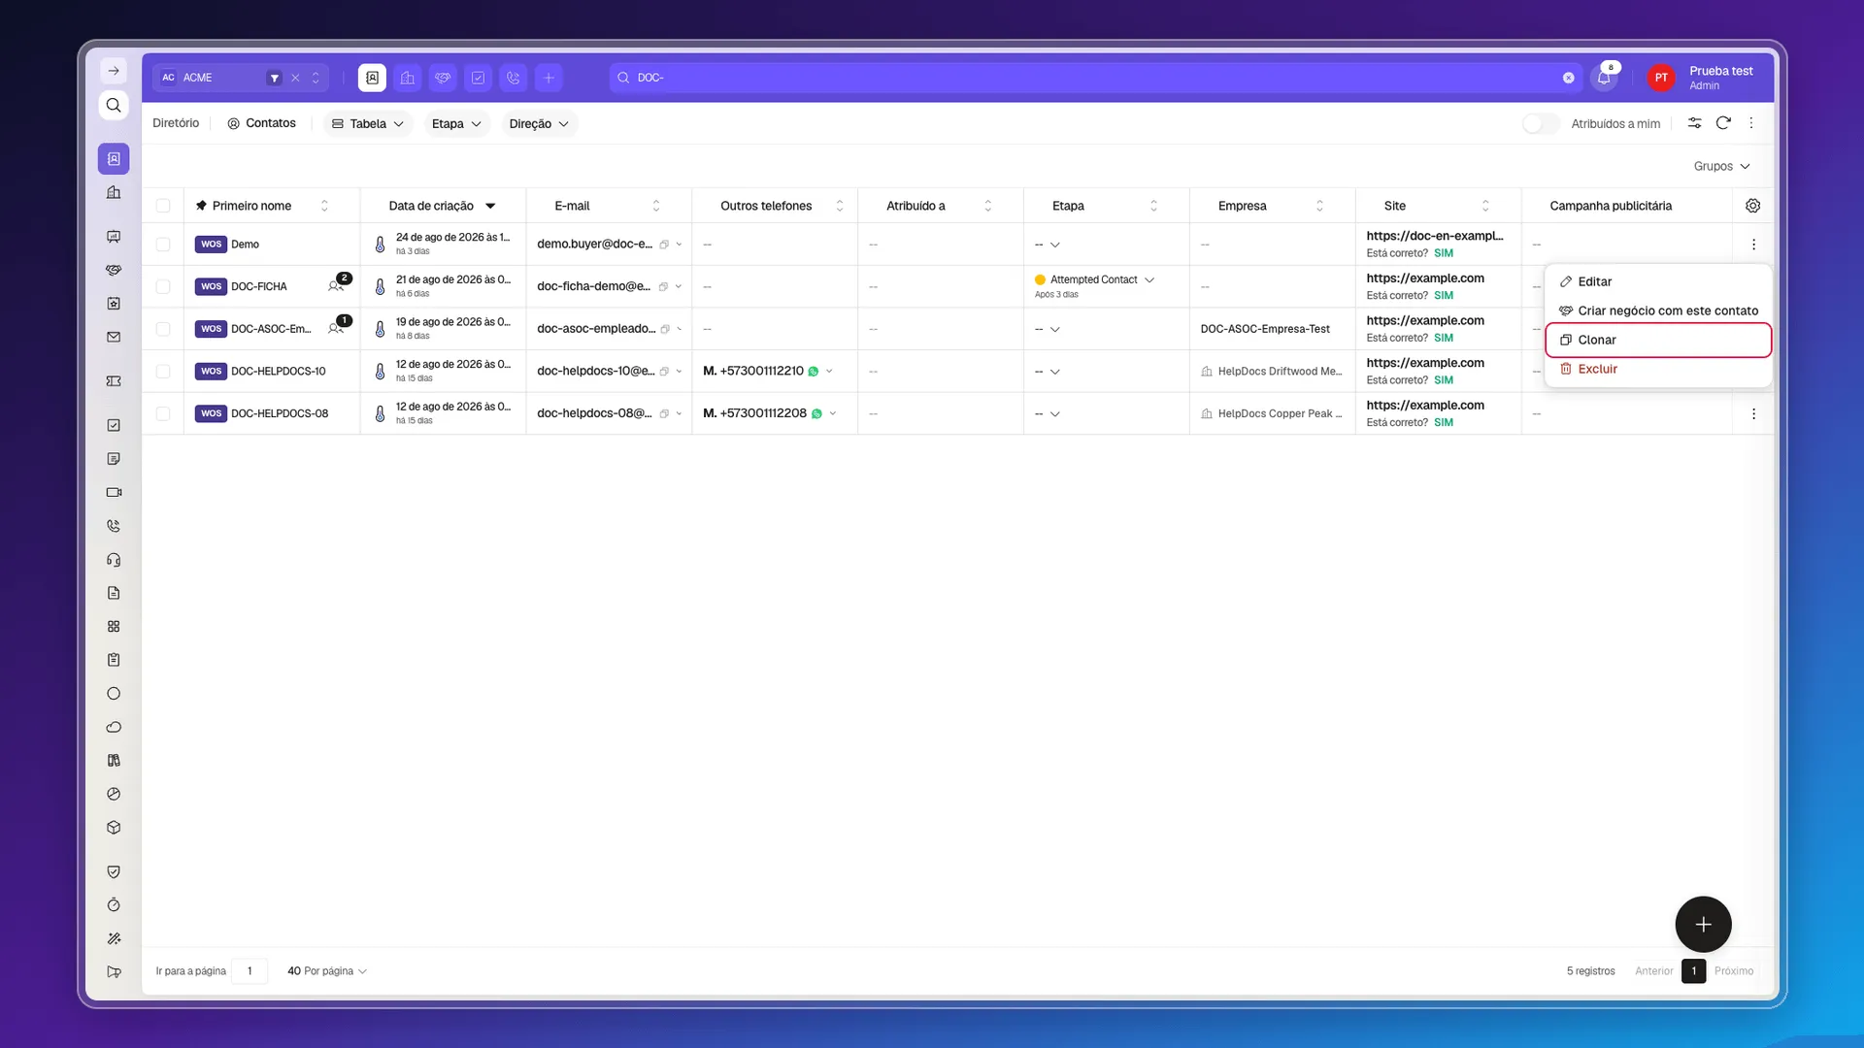Click the round plus add button

click(x=1703, y=924)
